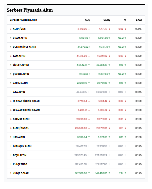The width and height of the screenshot is (152, 189).
Task: Click the KÜLÇE EURO sell price 122.507,00
Action: point(101,164)
